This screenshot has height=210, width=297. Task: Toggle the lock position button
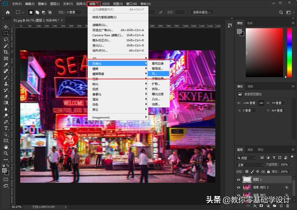pos(258,172)
